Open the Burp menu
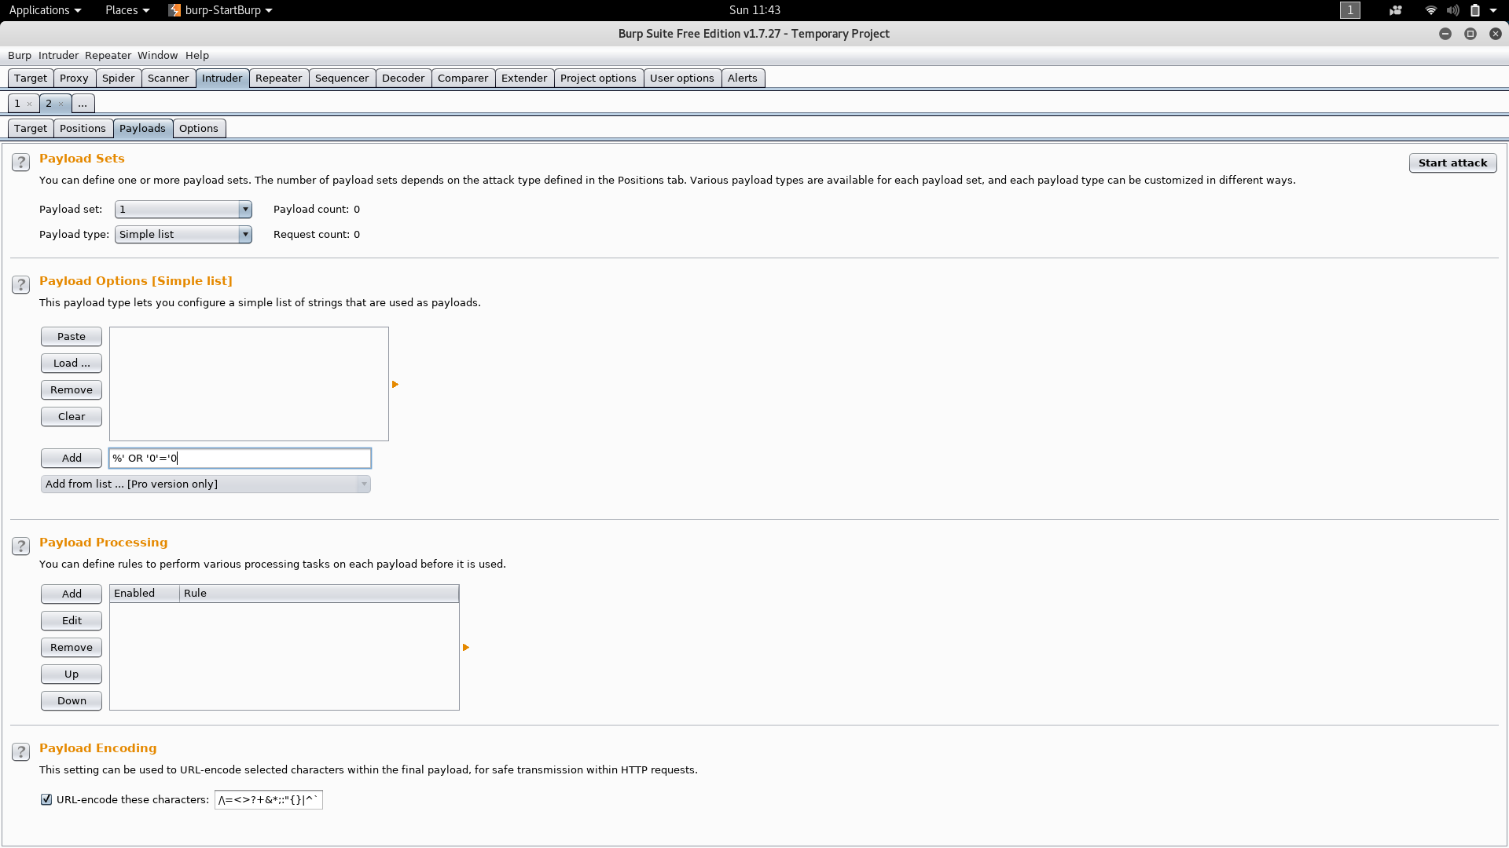This screenshot has height=848, width=1509. pyautogui.click(x=20, y=55)
